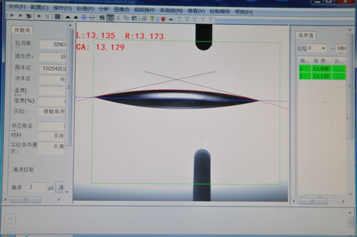The height and width of the screenshot is (237, 357).
Task: Select result row 1 with angle 12.898
Action: pos(322,69)
